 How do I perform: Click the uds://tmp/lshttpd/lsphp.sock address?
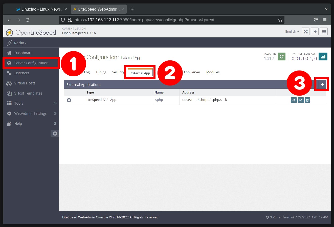[205, 100]
